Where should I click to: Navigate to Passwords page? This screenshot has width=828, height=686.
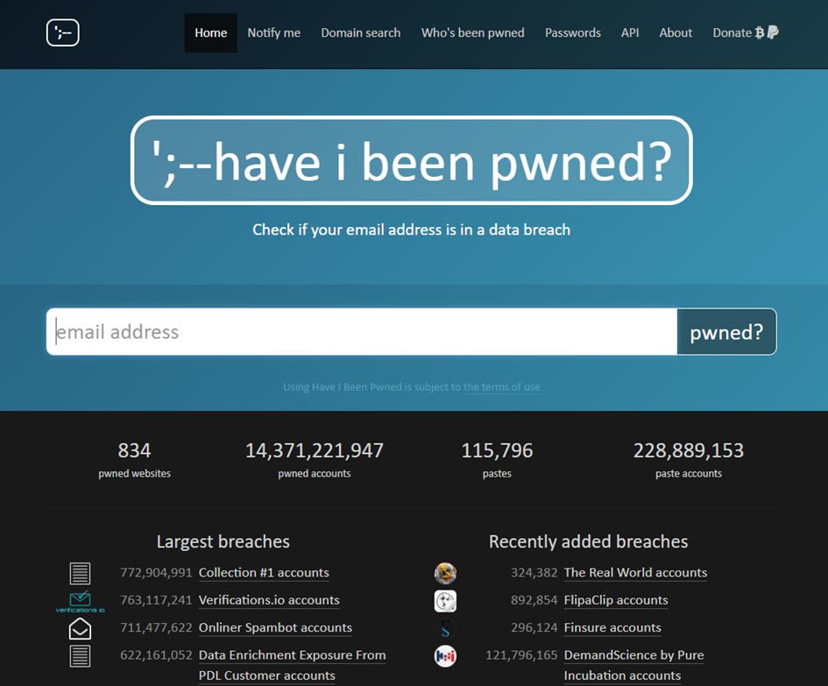coord(573,32)
